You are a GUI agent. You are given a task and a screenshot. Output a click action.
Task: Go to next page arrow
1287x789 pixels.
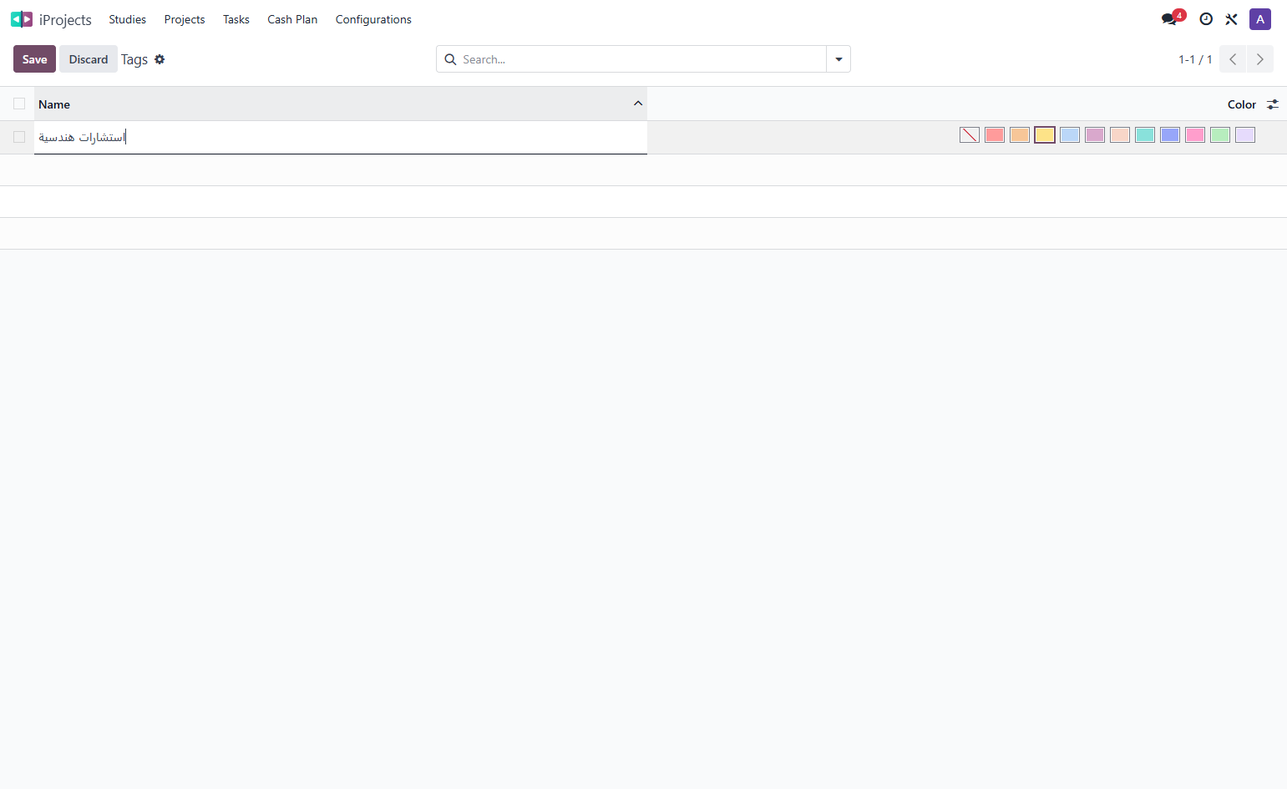1259,59
